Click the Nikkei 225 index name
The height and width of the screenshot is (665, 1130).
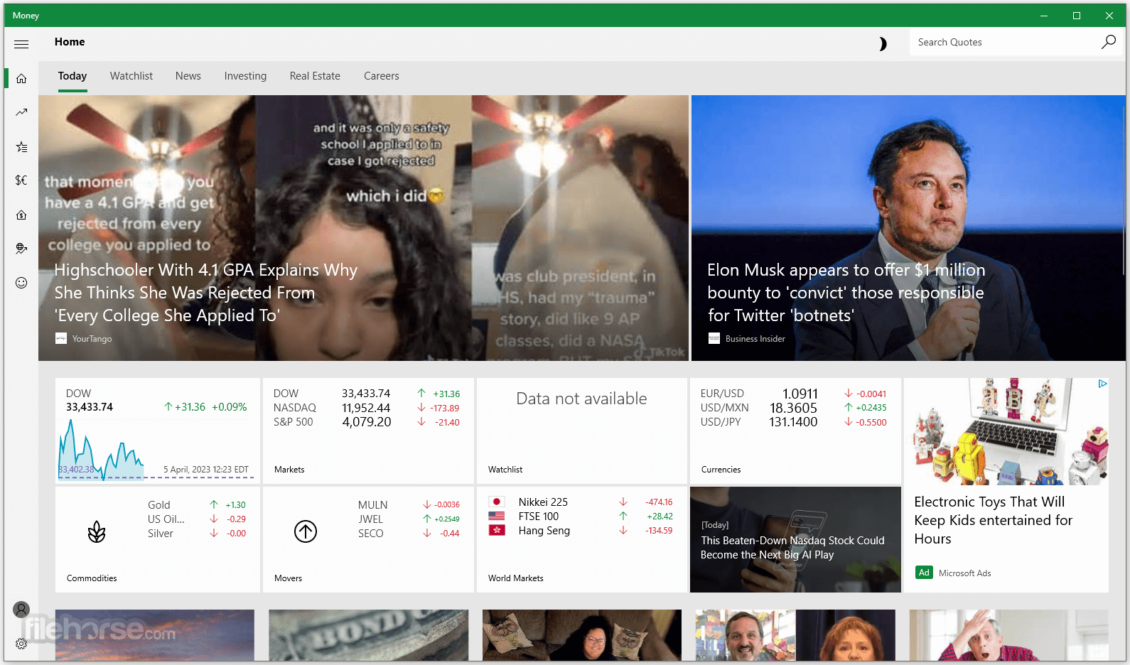point(543,502)
